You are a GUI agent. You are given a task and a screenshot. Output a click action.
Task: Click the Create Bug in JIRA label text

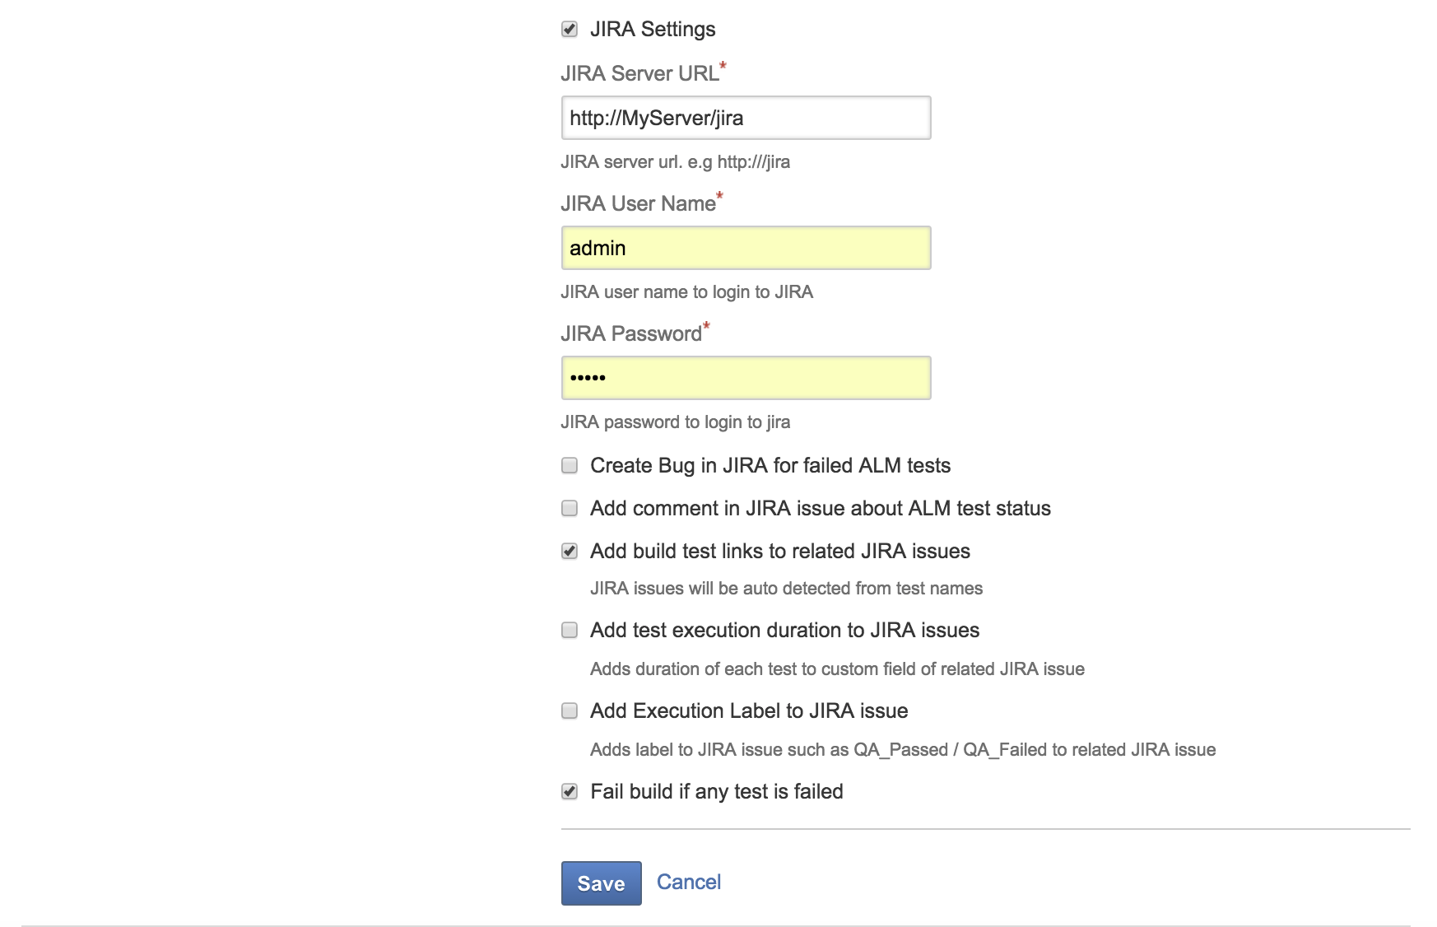pyautogui.click(x=770, y=466)
